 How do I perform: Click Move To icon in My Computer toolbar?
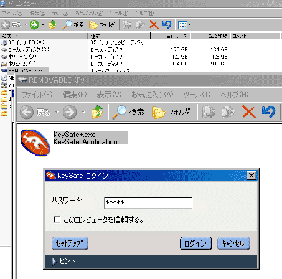(127, 25)
